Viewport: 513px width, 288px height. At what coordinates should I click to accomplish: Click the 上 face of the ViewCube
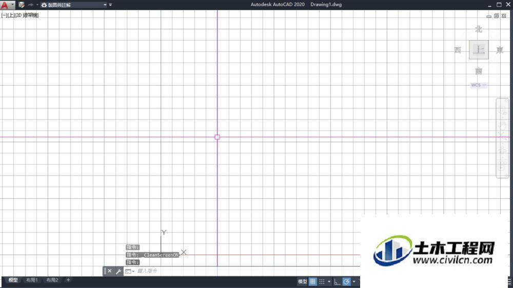point(479,50)
